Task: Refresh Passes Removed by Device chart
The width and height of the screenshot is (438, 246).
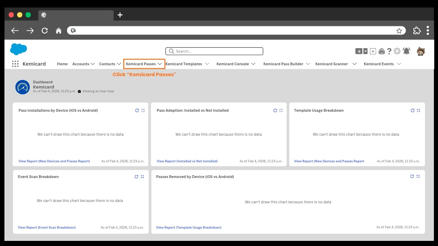Action: tap(412, 176)
